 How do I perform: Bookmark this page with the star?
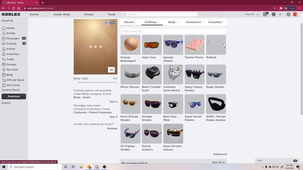pos(275,8)
